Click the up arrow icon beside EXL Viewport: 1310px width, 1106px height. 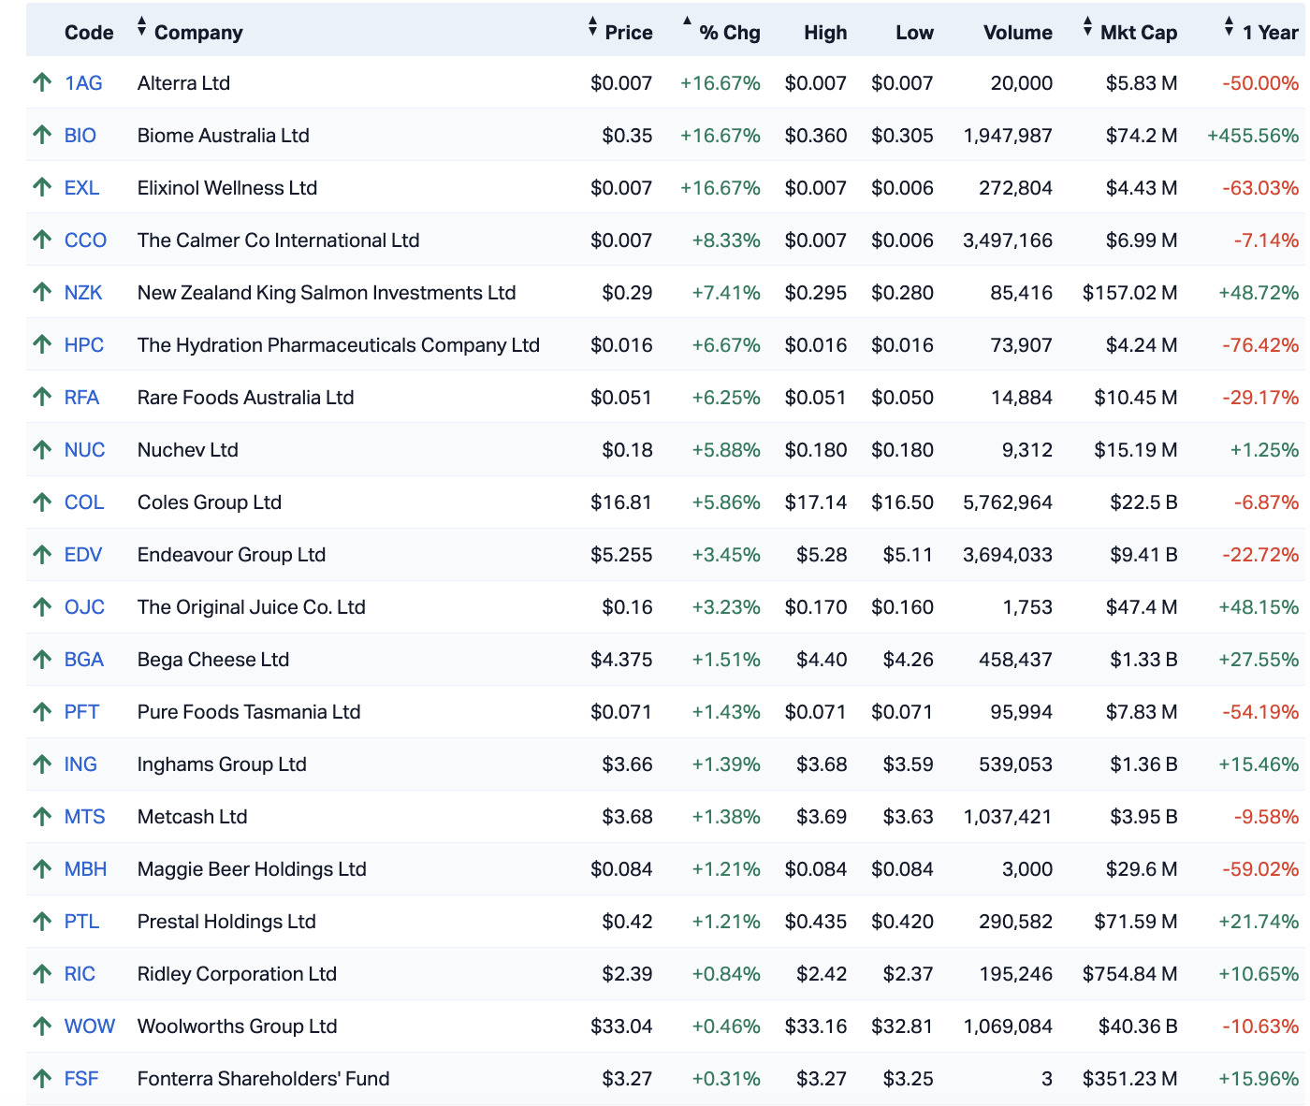(41, 187)
